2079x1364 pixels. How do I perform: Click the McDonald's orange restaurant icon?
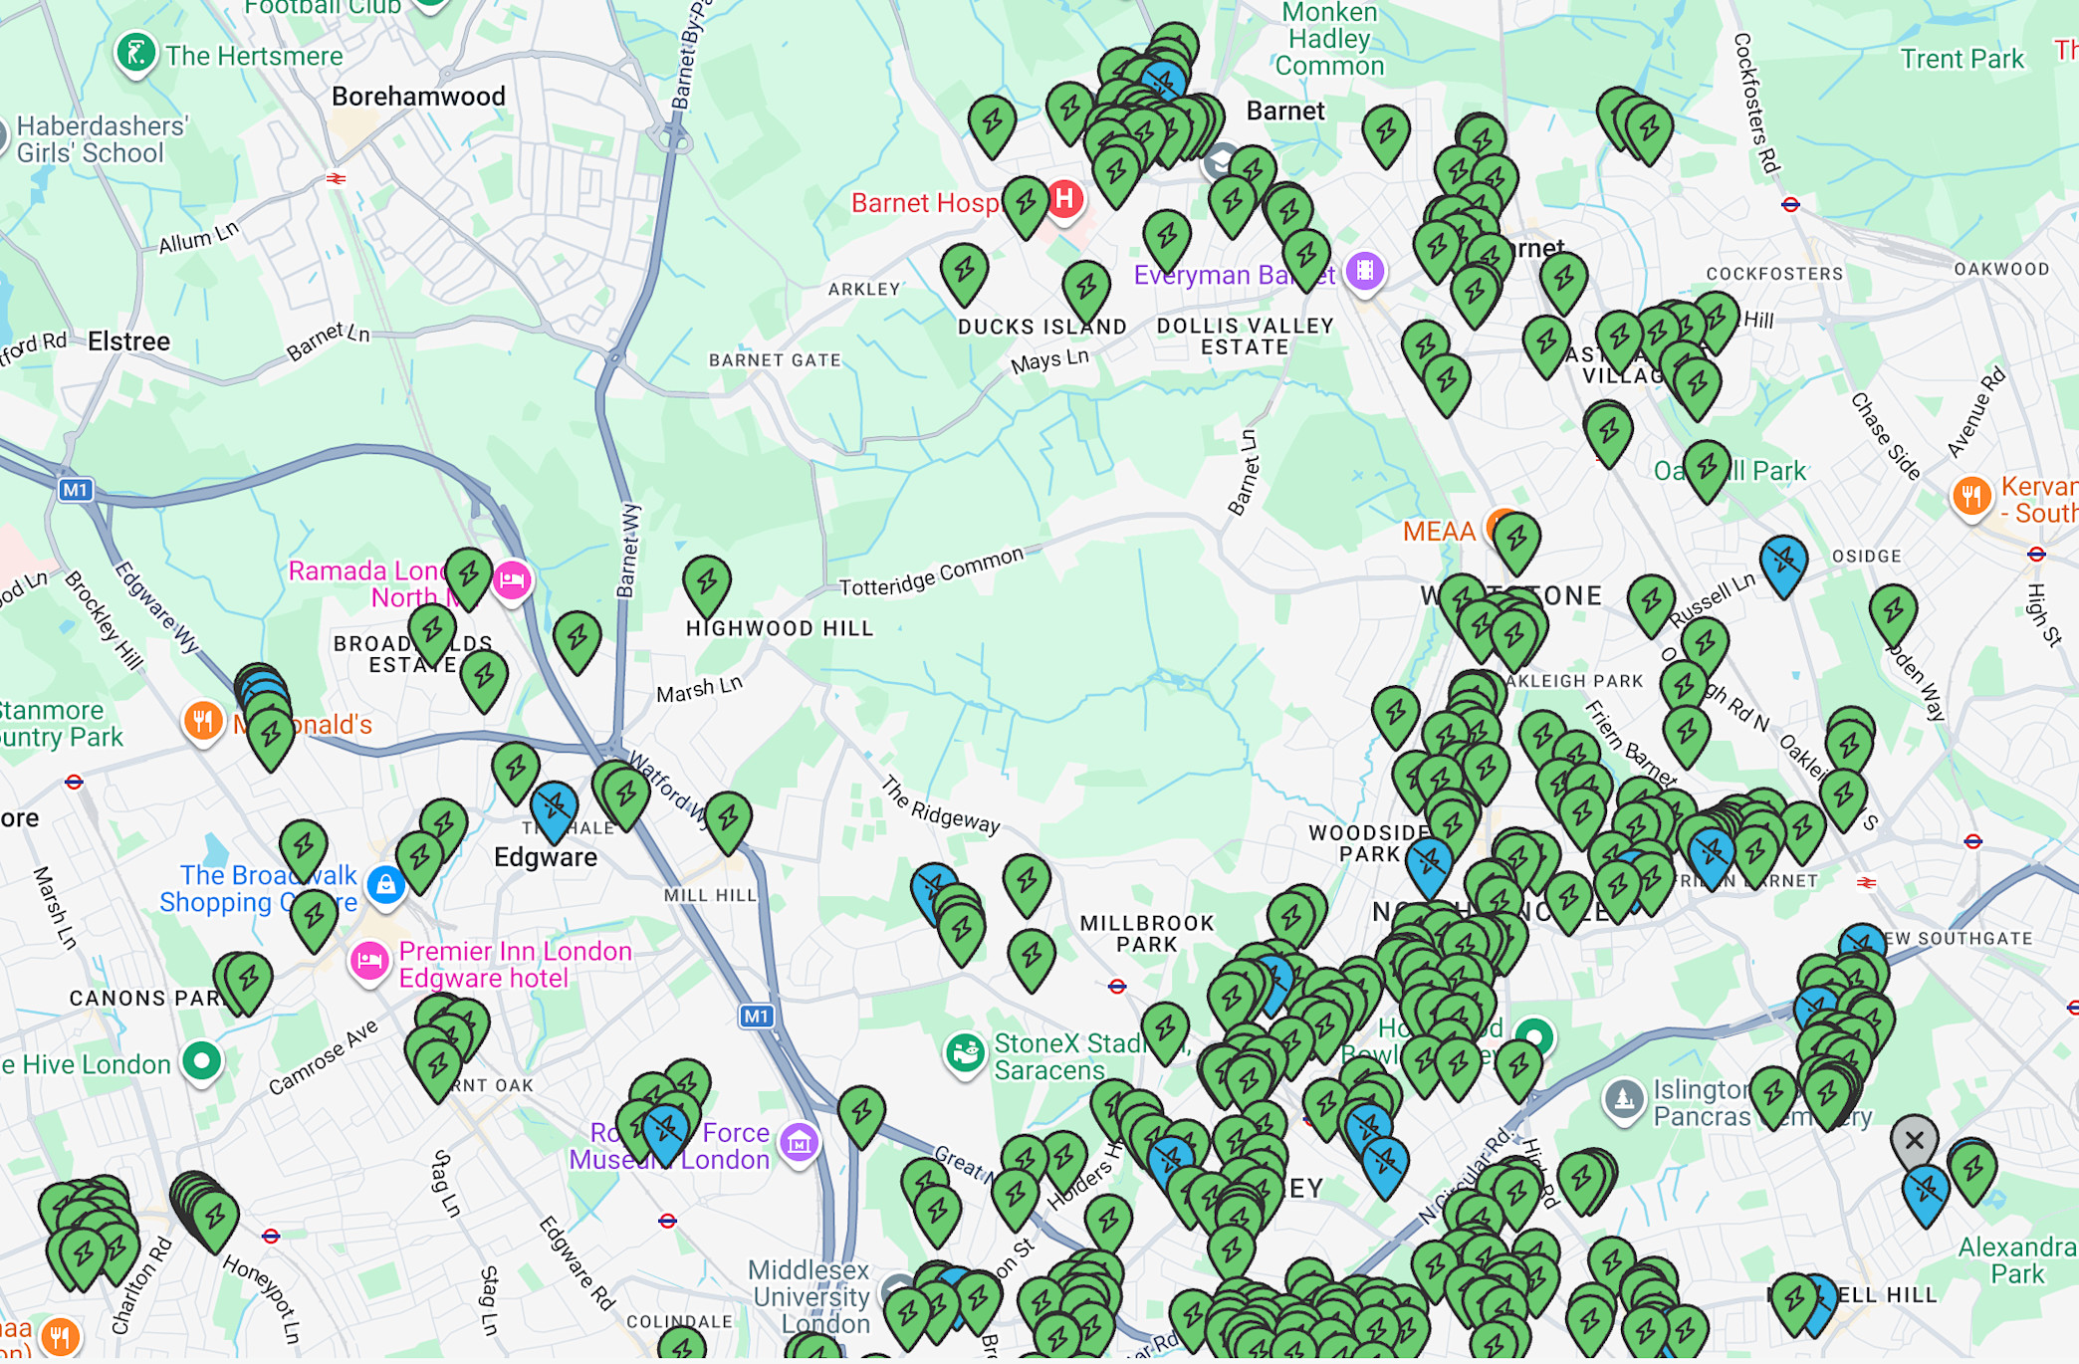pyautogui.click(x=202, y=720)
